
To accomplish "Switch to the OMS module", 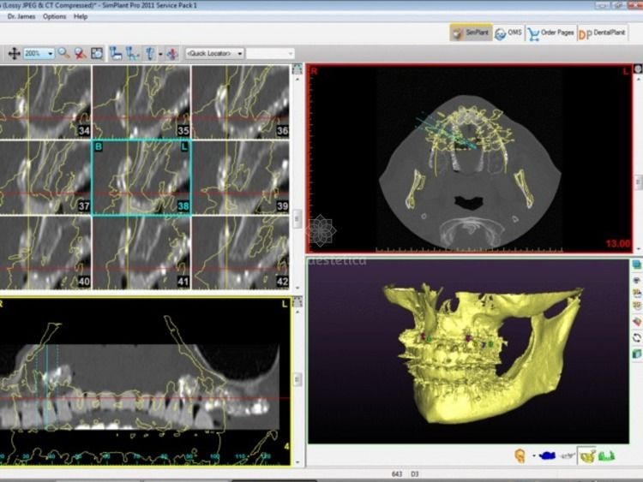I will [x=508, y=33].
